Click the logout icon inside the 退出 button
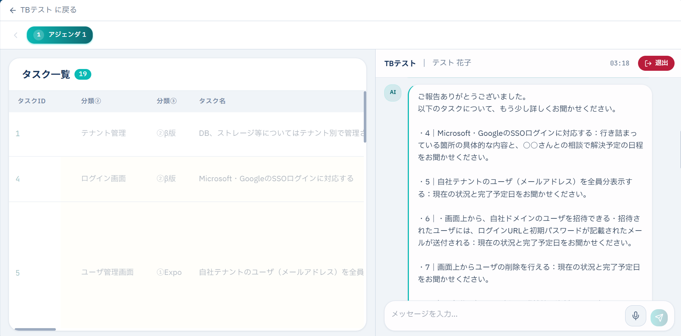 [x=648, y=63]
